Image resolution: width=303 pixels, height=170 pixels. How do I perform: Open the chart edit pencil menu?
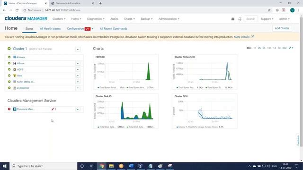(x=291, y=48)
